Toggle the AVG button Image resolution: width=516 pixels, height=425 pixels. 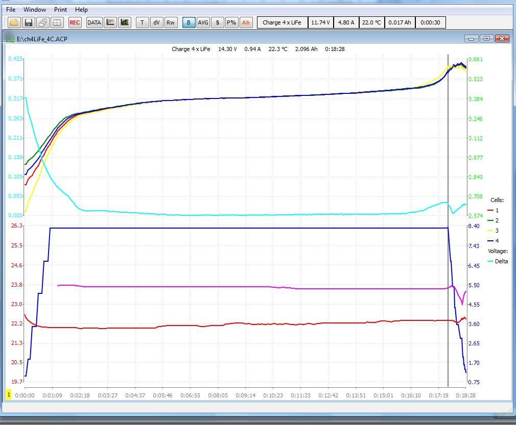tap(203, 22)
